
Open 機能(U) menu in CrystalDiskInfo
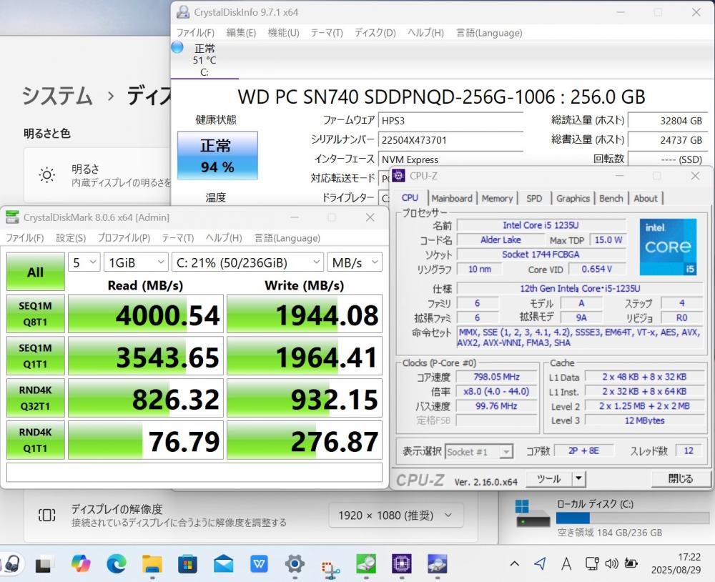(284, 33)
